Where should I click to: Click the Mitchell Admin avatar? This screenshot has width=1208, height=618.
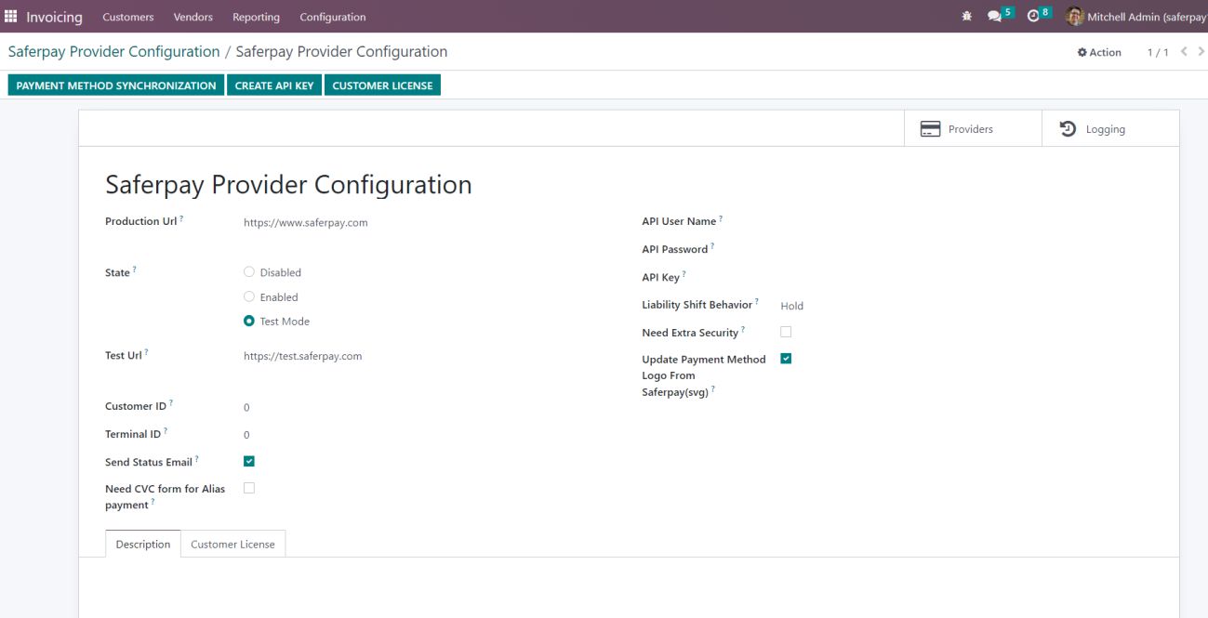tap(1074, 17)
